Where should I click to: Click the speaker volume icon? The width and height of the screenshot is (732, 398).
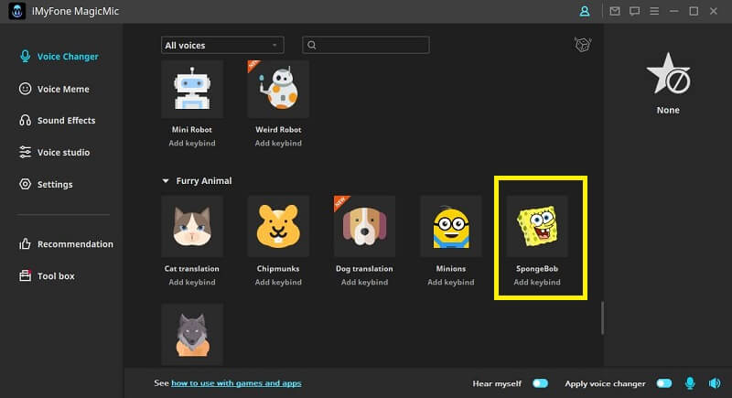[715, 383]
